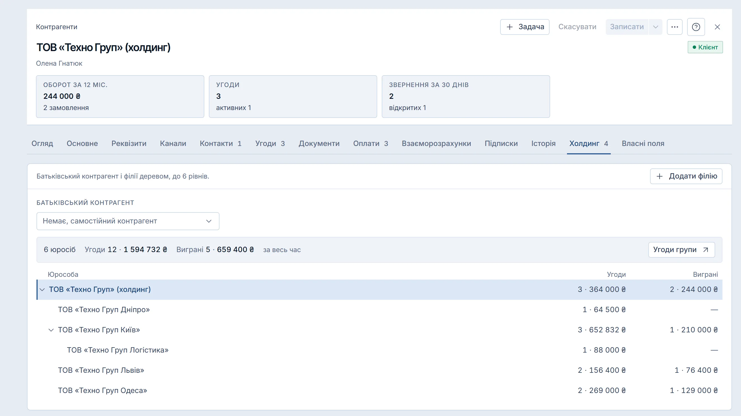The width and height of the screenshot is (741, 416).
Task: Close the counterparty card with X
Action: pyautogui.click(x=717, y=27)
